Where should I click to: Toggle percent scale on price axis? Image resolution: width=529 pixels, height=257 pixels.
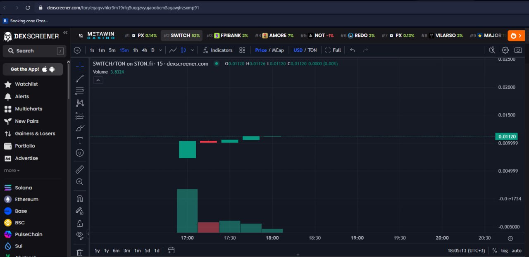tap(495, 250)
